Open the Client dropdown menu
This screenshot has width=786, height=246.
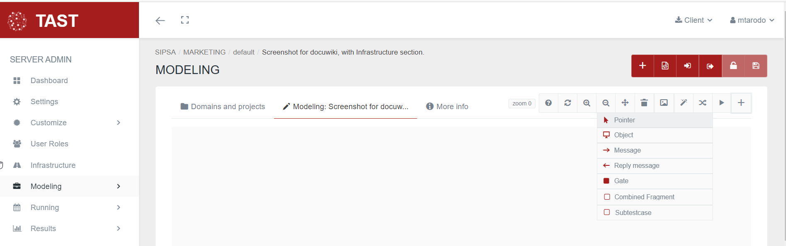(694, 20)
